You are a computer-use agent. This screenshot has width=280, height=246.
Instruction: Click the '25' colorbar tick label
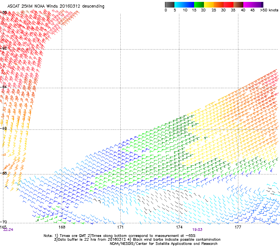214,10
